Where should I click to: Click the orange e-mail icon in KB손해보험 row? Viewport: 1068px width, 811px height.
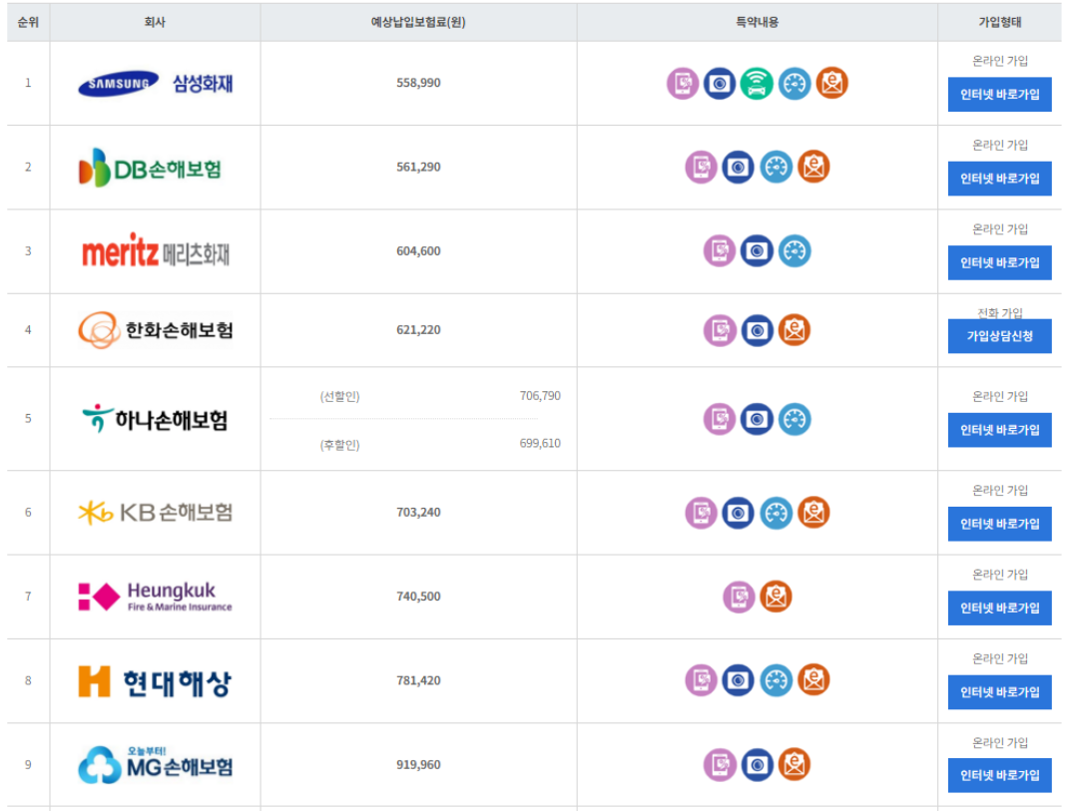click(x=813, y=513)
